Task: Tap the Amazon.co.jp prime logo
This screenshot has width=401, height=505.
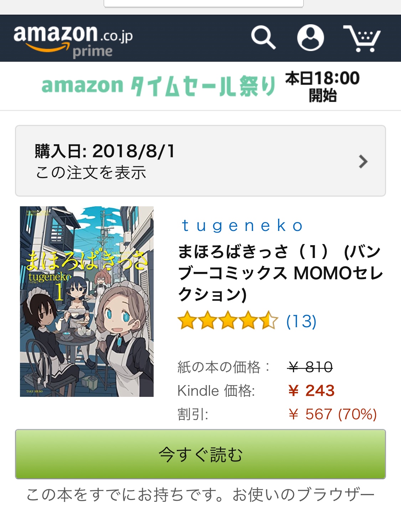Action: [73, 40]
